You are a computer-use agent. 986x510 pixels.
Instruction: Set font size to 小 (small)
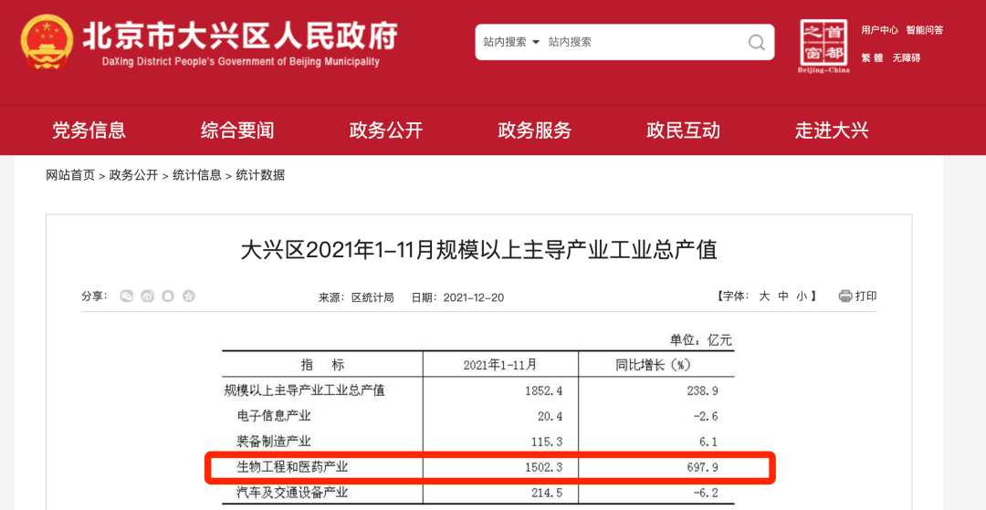(801, 297)
